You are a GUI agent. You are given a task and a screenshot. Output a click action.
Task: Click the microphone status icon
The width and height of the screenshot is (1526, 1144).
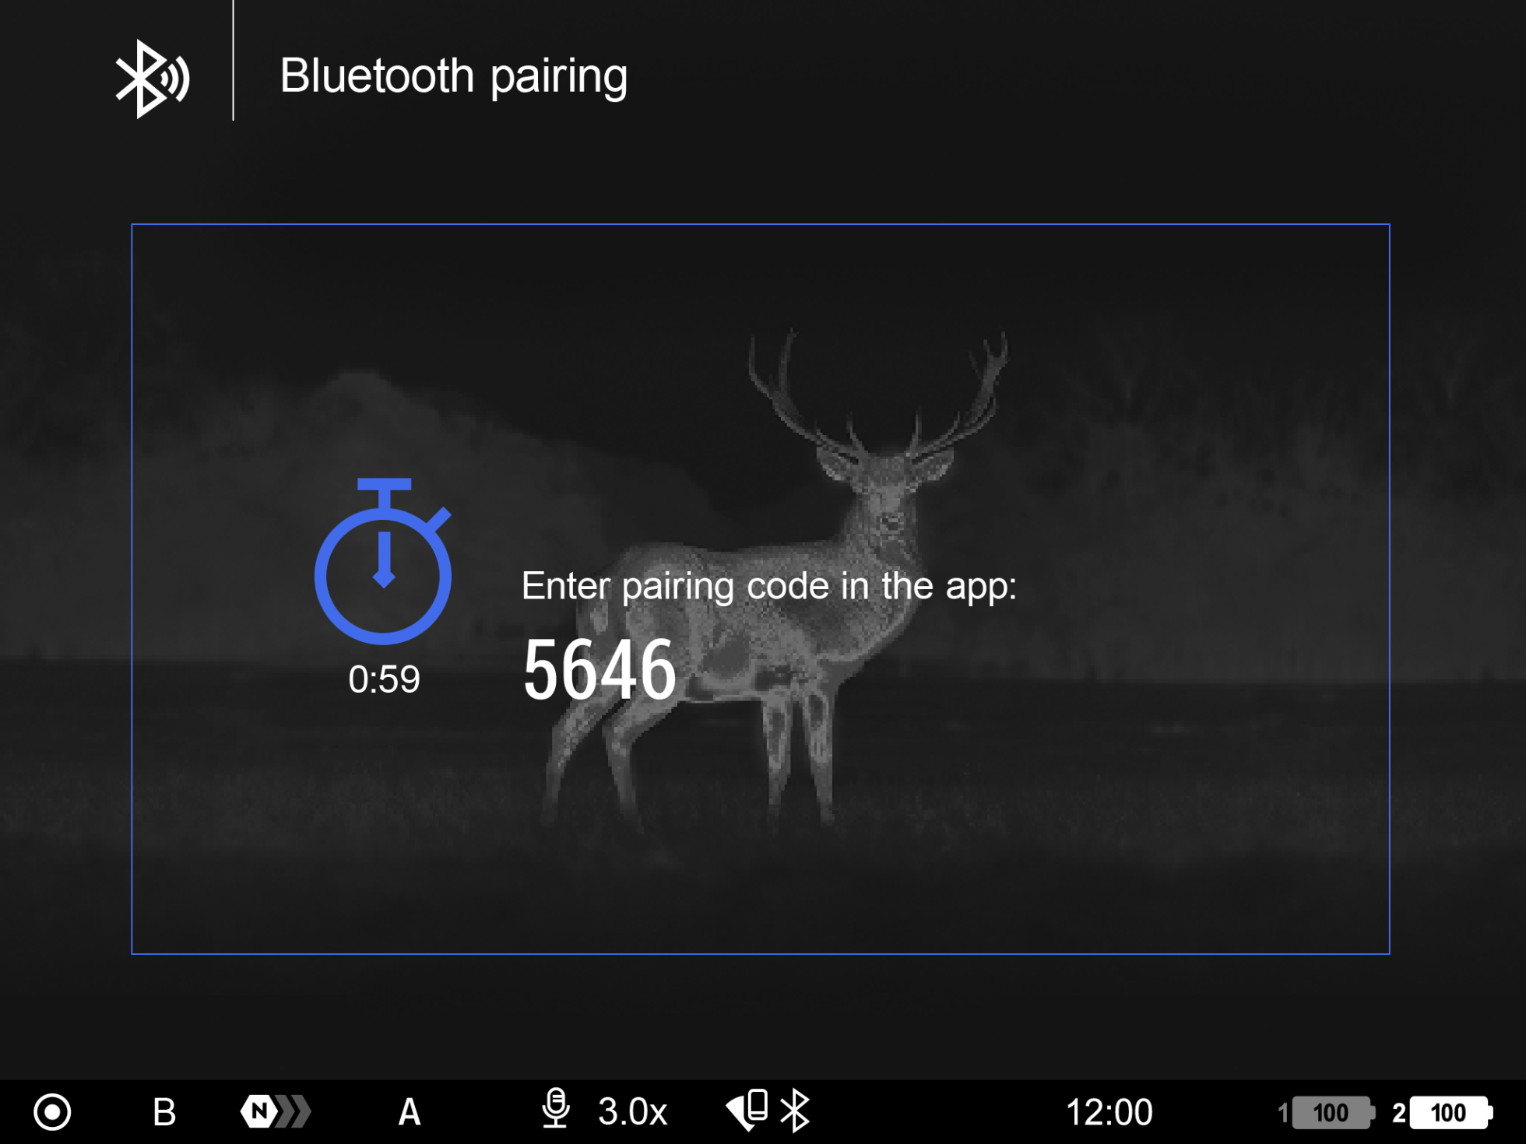click(555, 1109)
